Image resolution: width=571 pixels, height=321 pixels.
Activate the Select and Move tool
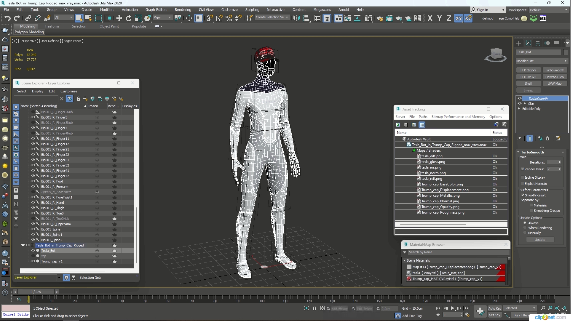(x=119, y=18)
